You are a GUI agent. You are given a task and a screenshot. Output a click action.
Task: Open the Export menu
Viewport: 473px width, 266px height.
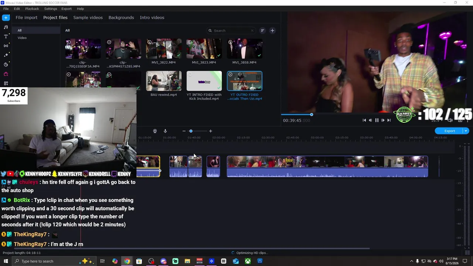(67, 8)
